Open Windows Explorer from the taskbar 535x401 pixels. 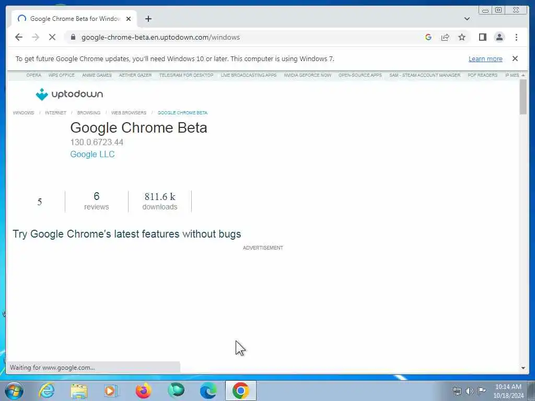(79, 391)
